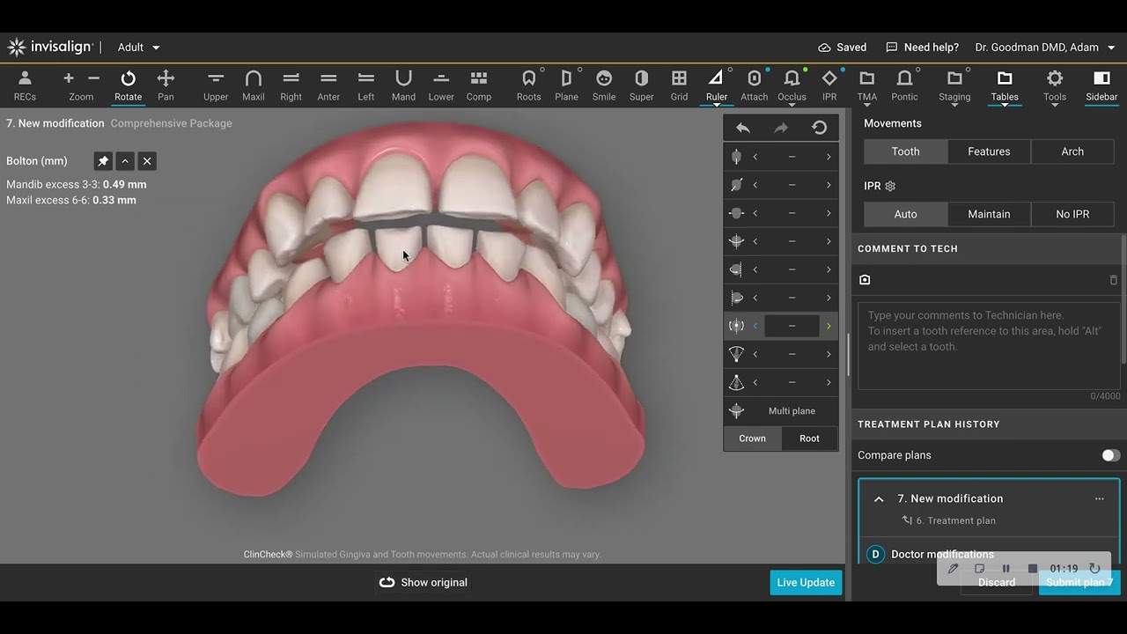Click the Comment to Tech text area

(x=989, y=345)
